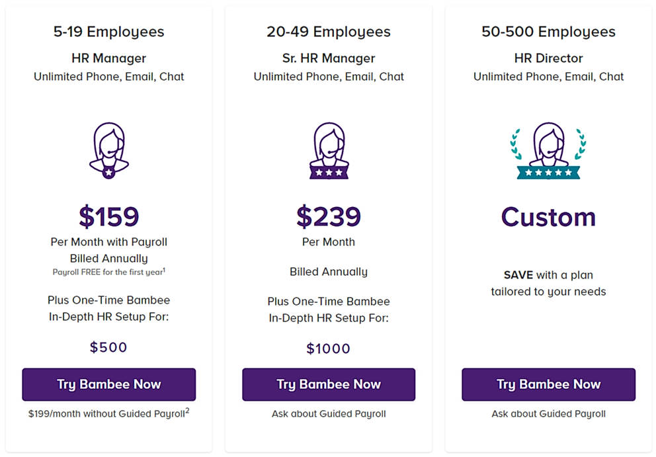Click the single-star badge under the HR Manager avatar

108,171
